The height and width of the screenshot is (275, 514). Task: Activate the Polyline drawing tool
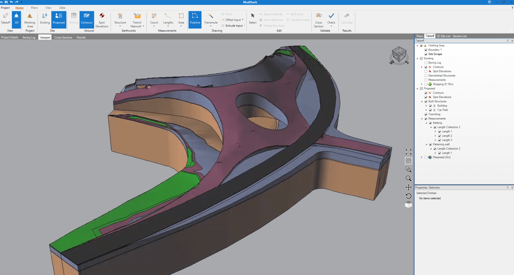coord(195,19)
